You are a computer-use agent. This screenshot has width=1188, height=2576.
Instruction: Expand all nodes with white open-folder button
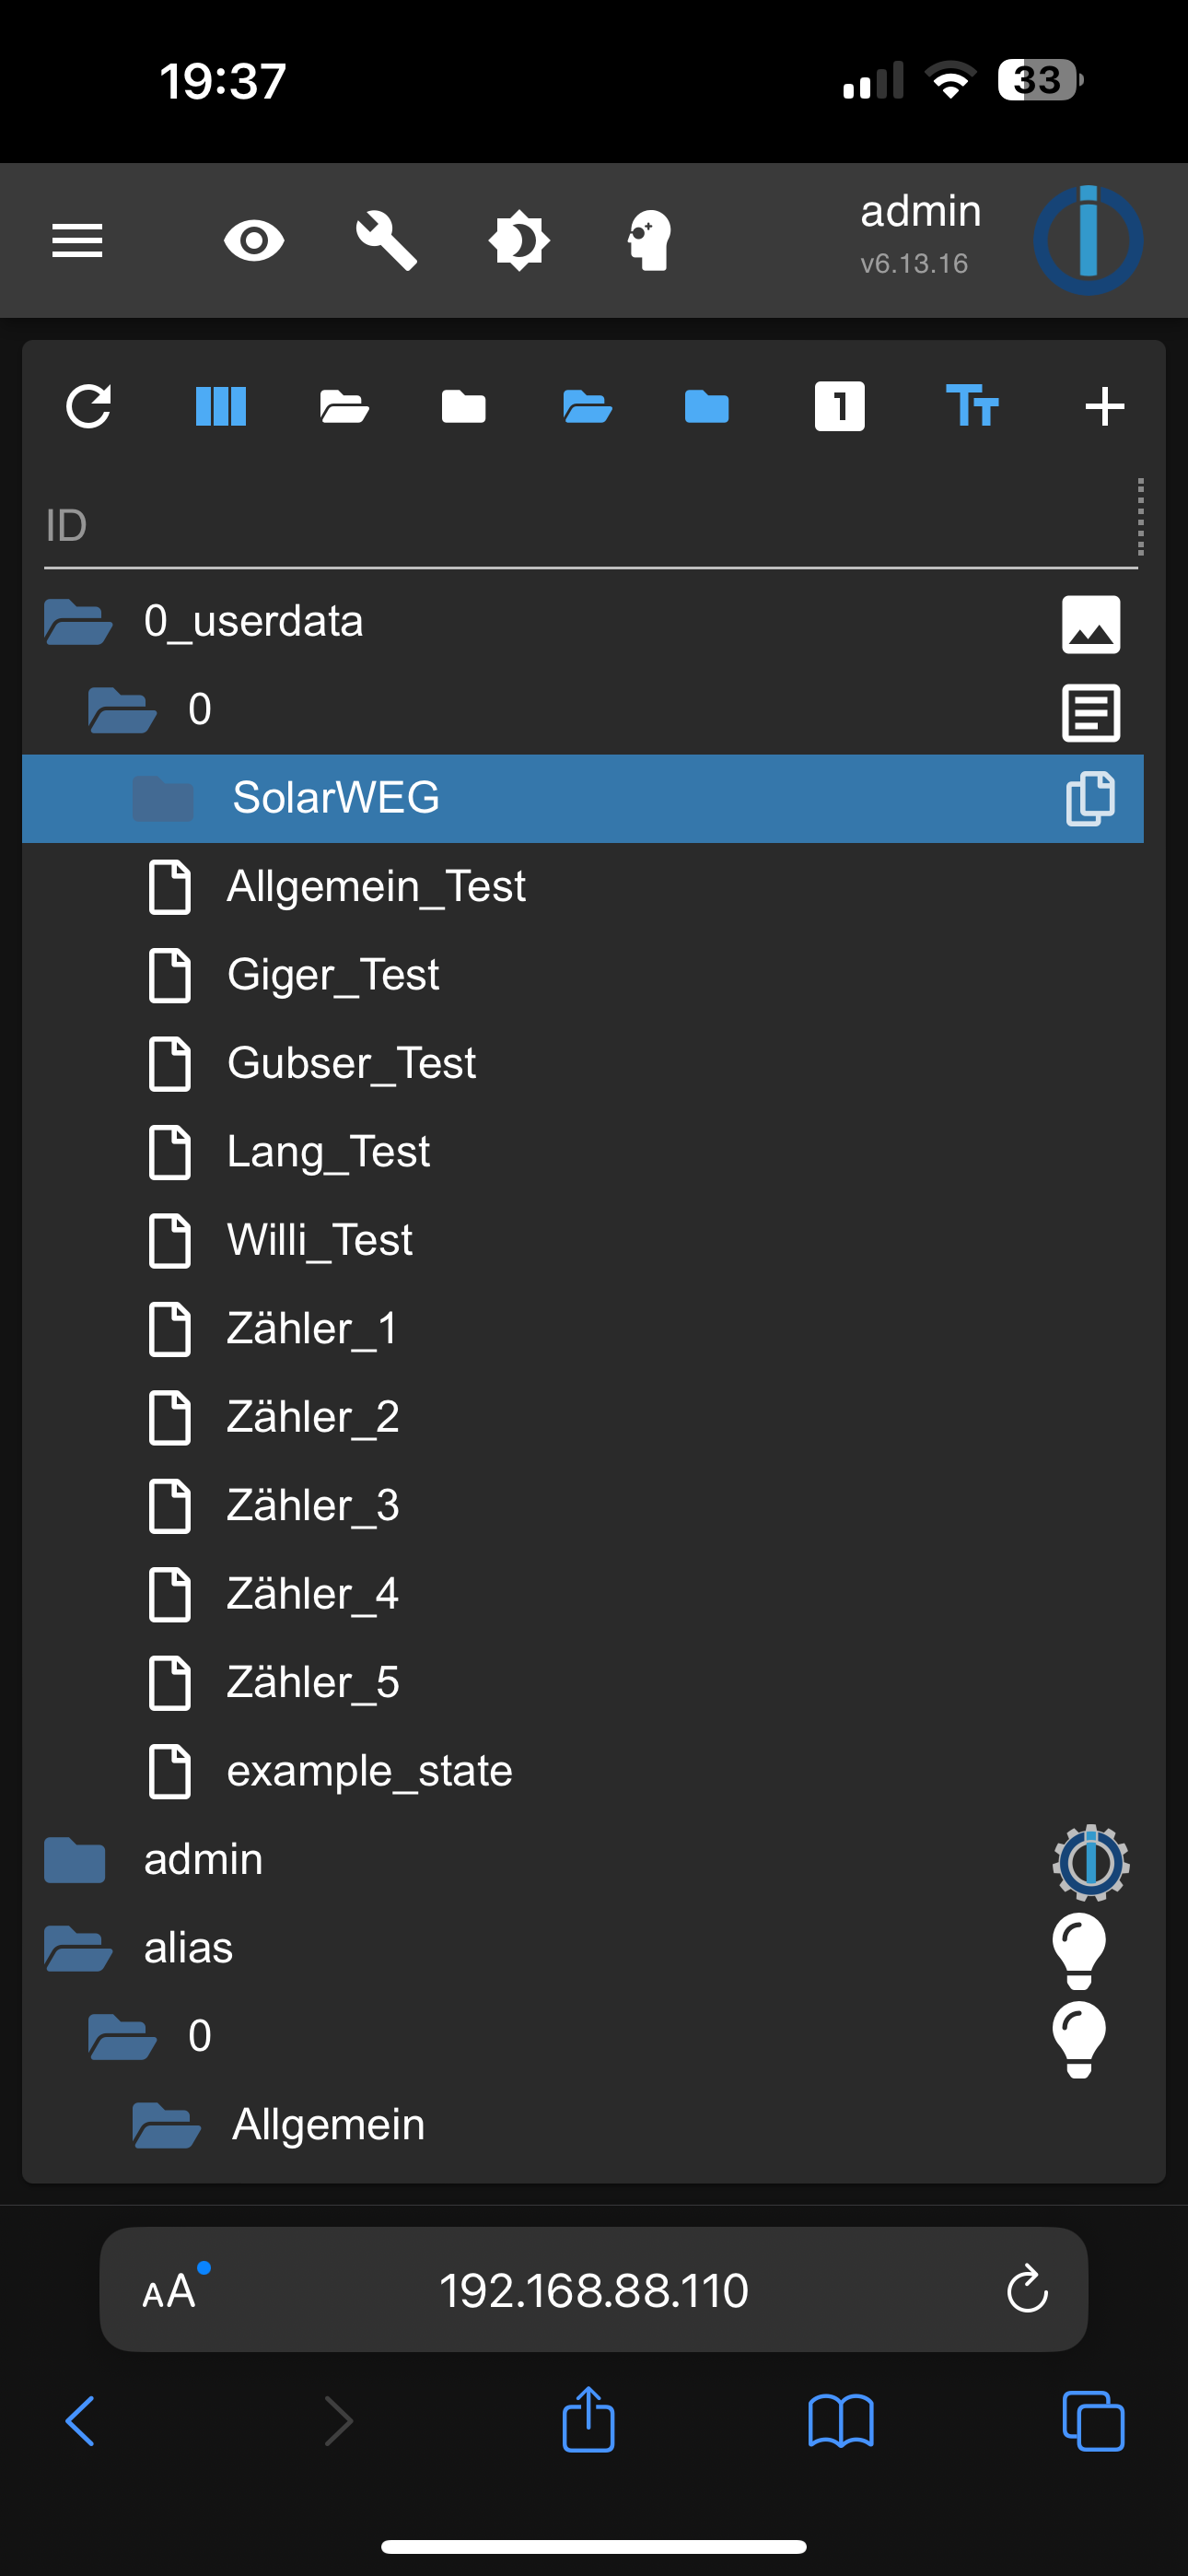click(344, 407)
